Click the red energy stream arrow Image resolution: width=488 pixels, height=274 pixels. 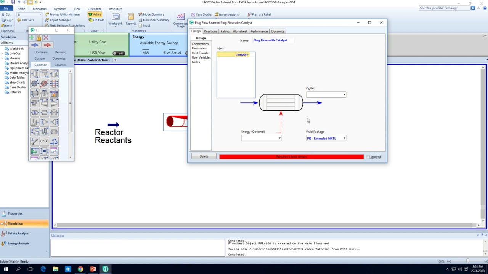pos(47,45)
